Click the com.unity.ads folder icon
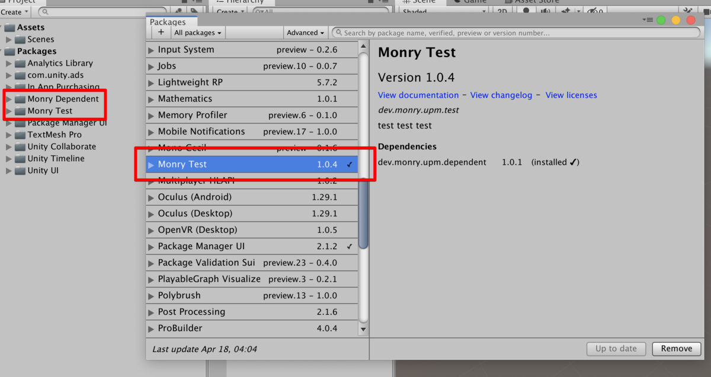Viewport: 711px width, 377px height. point(20,75)
